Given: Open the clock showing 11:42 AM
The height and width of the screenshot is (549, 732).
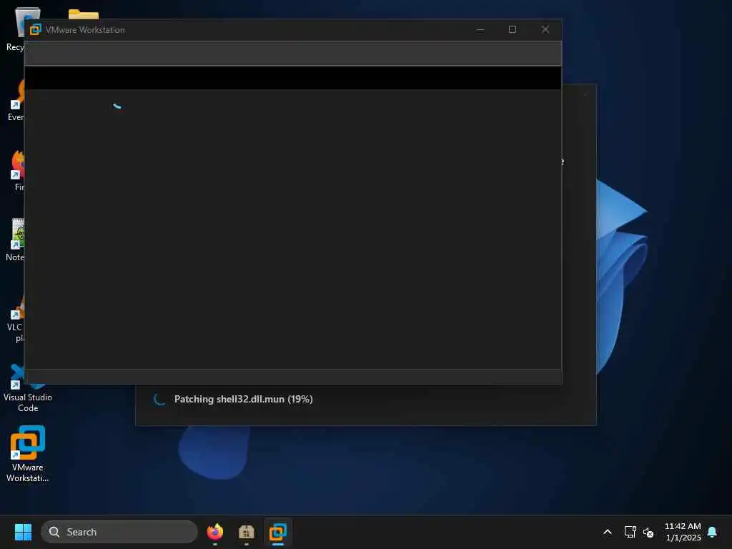Looking at the screenshot, I should point(683,532).
